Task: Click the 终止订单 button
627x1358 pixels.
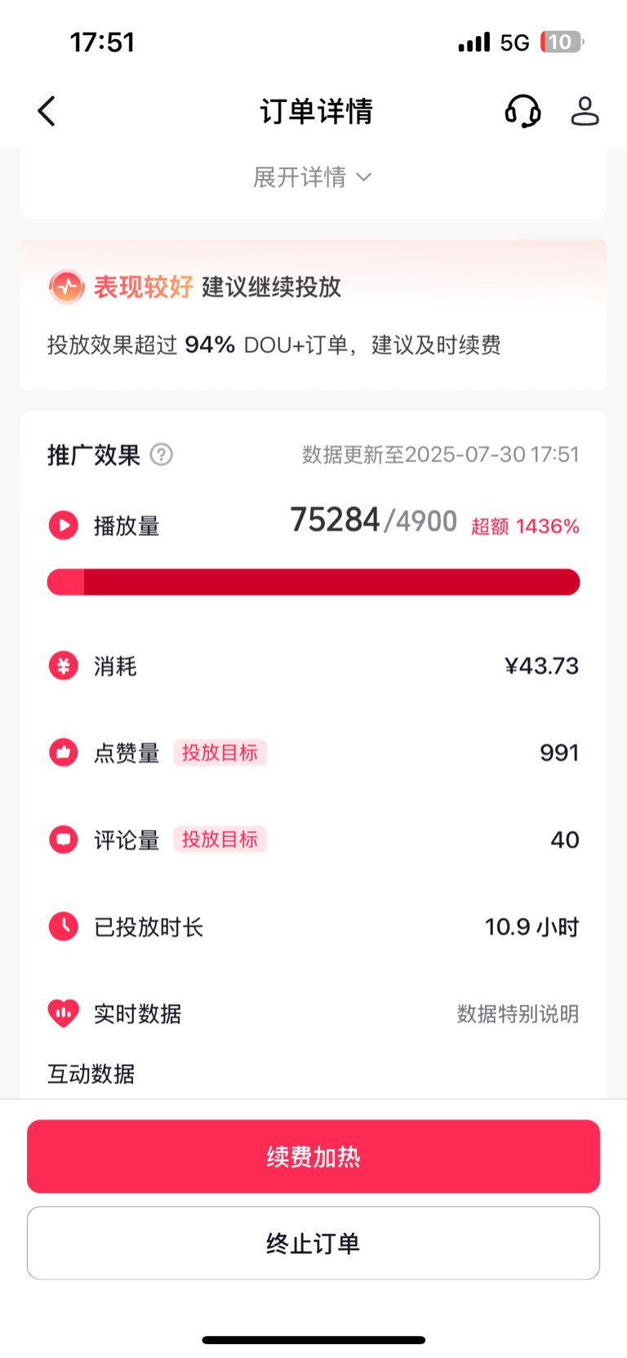Action: [x=313, y=1243]
